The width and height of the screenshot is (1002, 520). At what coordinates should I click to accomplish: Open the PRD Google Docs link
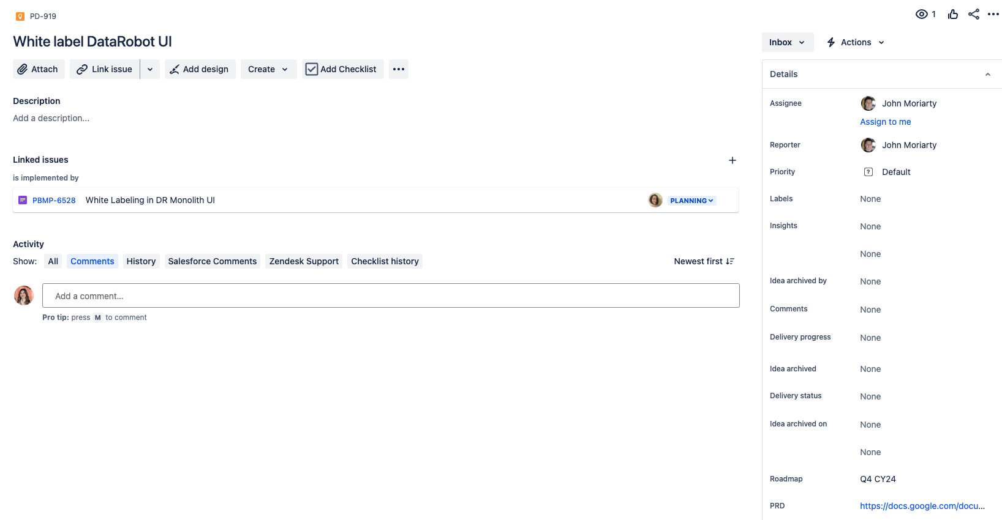(922, 506)
